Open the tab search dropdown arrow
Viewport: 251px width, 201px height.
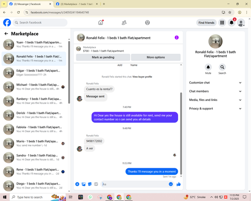(4, 4)
